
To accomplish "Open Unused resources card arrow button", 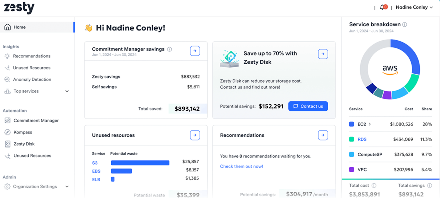I will click(195, 135).
